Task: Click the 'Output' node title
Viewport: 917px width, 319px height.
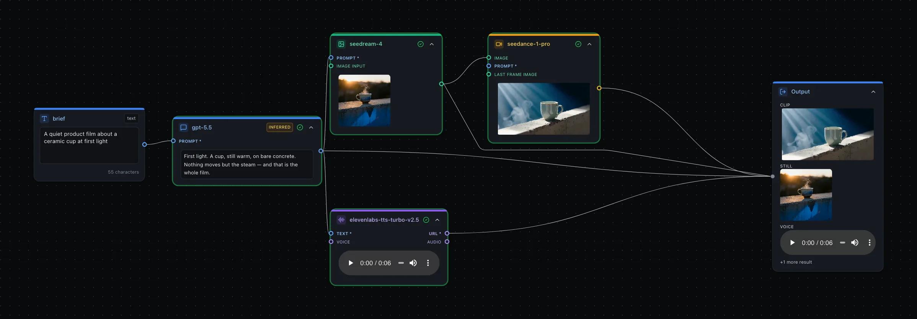Action: [800, 92]
